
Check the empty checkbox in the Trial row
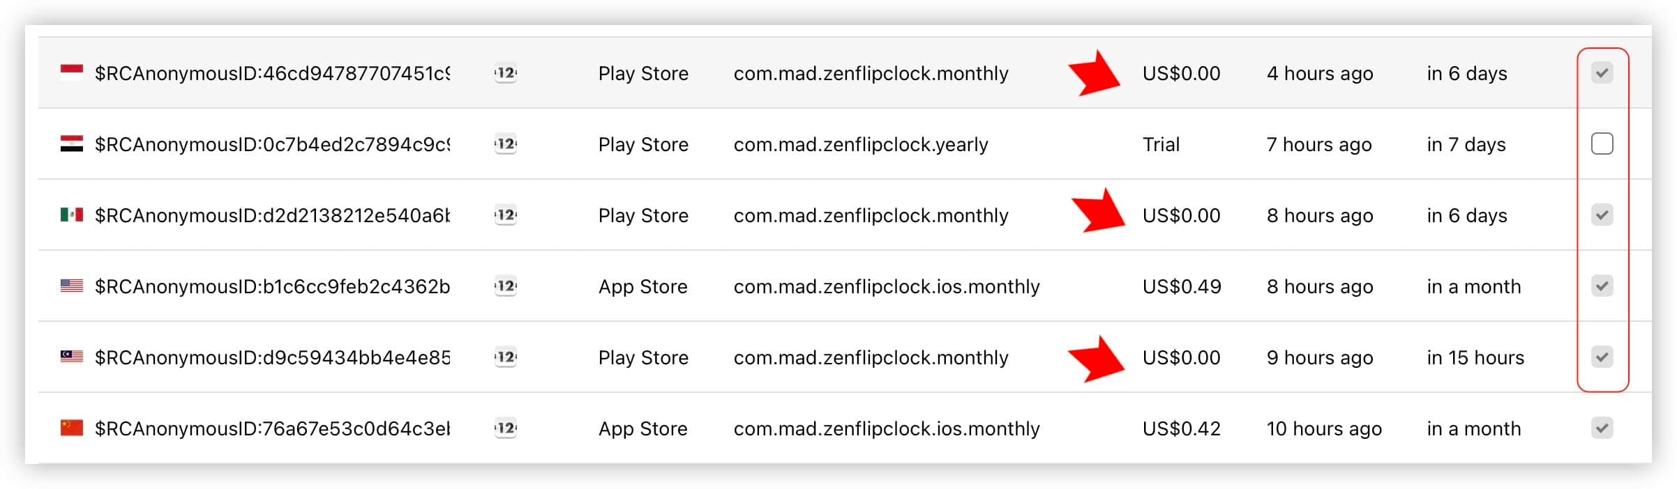click(1602, 143)
